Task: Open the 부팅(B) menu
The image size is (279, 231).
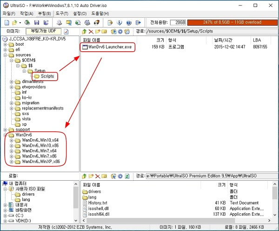Action: coord(45,14)
